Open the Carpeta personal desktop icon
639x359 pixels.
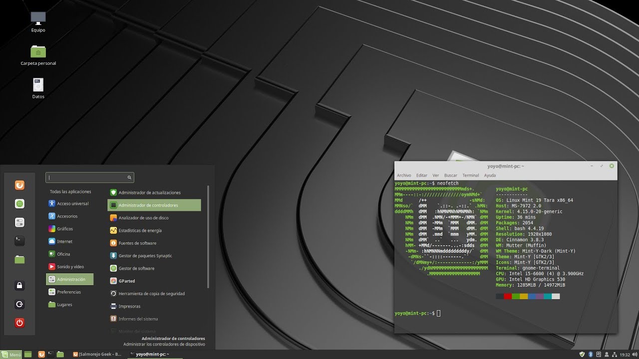(x=38, y=55)
